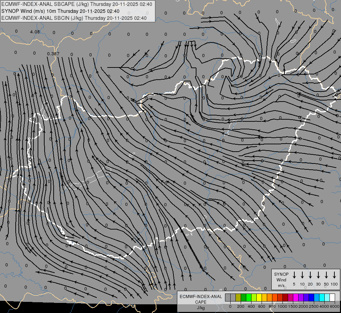Click the SBCIN title line
This screenshot has width=341, height=313.
point(74,18)
